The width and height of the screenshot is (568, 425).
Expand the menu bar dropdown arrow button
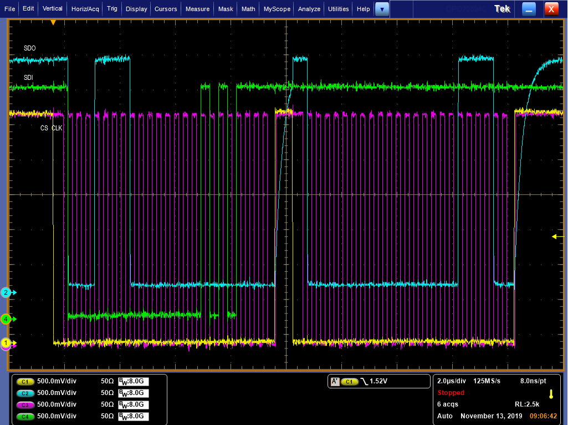point(382,9)
